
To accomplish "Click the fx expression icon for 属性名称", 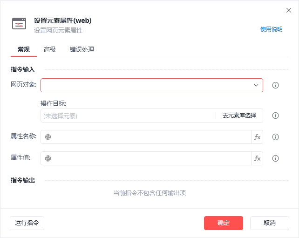I will tap(257, 137).
